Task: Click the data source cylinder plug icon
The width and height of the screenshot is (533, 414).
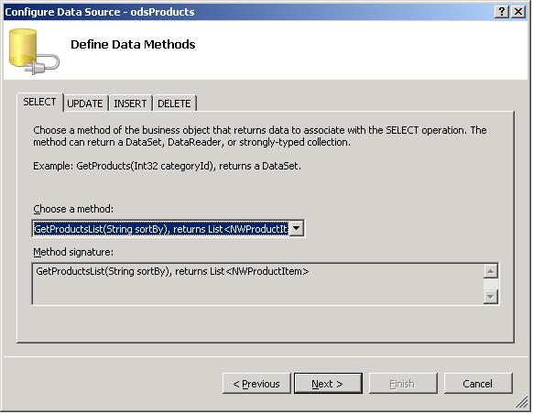Action: [x=34, y=51]
